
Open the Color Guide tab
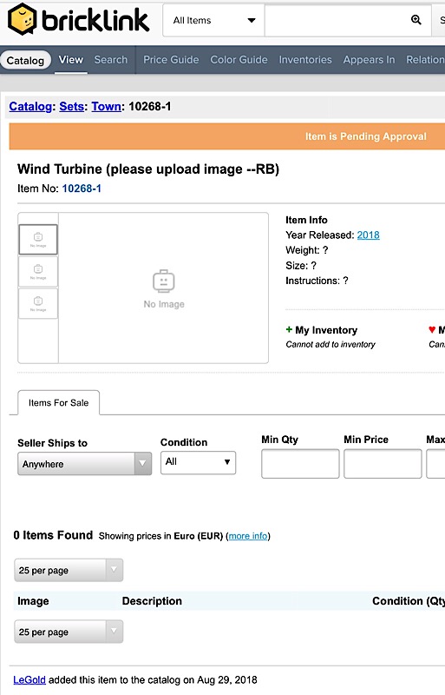[239, 60]
